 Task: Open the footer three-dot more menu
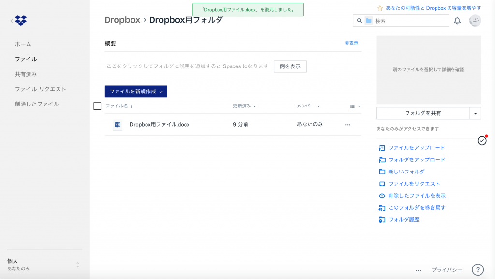point(418,270)
